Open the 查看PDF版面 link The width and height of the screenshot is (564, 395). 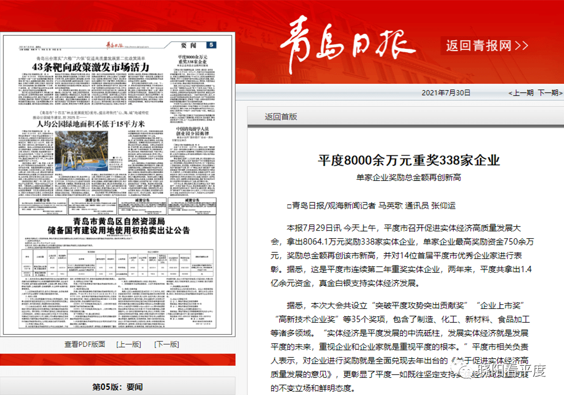[85, 344]
